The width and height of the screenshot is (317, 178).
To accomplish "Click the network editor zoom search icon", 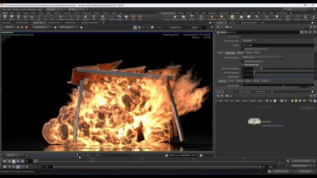I will [311, 101].
